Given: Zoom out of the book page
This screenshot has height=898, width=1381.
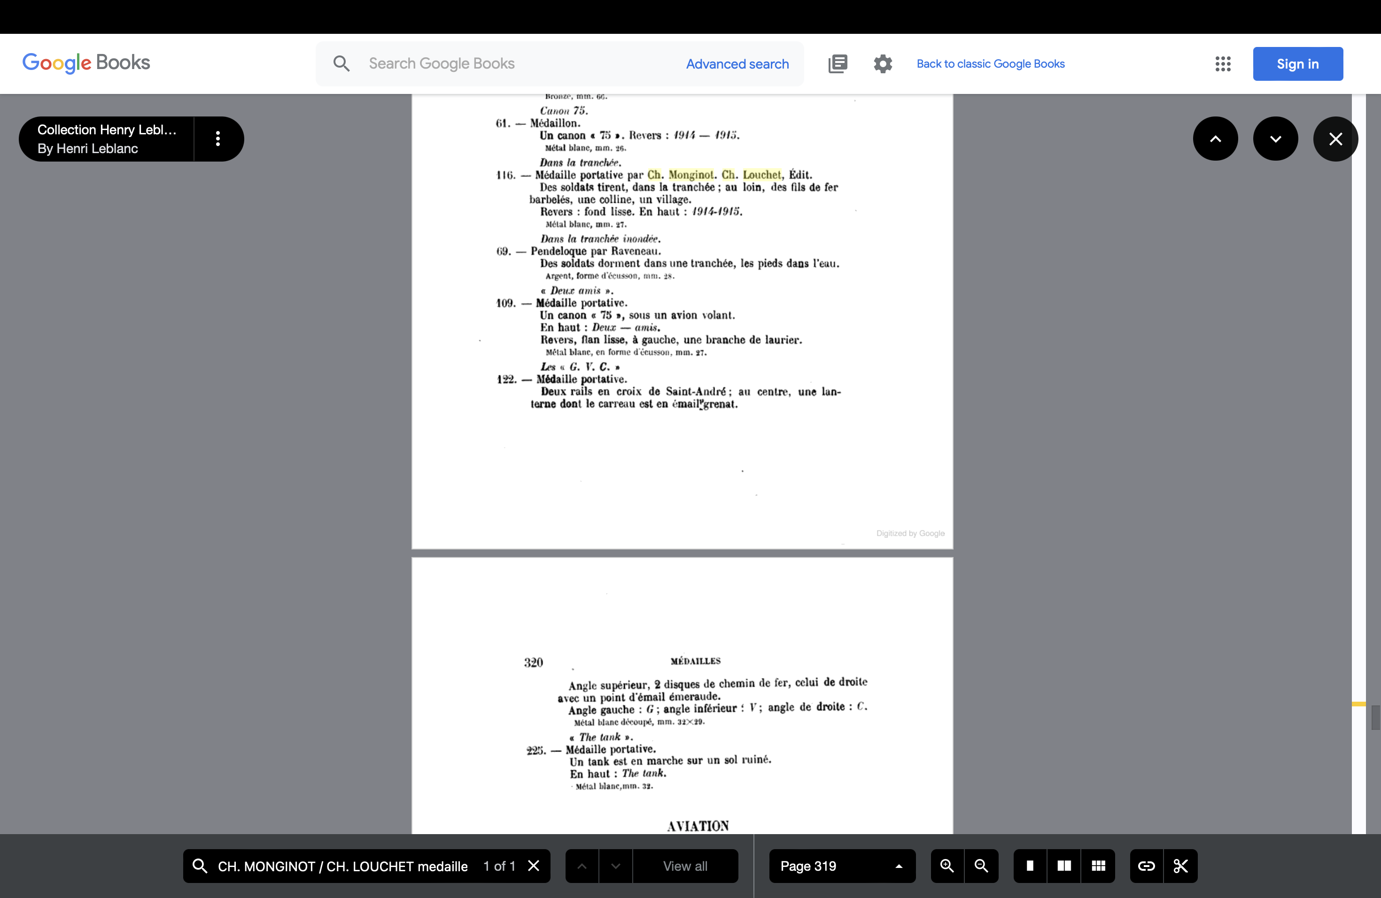Looking at the screenshot, I should pyautogui.click(x=981, y=866).
